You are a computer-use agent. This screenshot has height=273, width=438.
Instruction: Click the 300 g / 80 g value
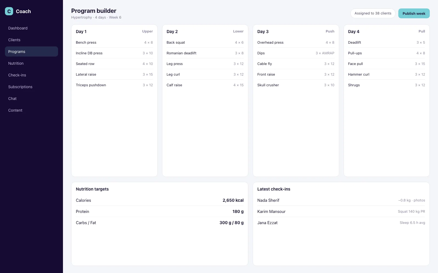pos(232,223)
